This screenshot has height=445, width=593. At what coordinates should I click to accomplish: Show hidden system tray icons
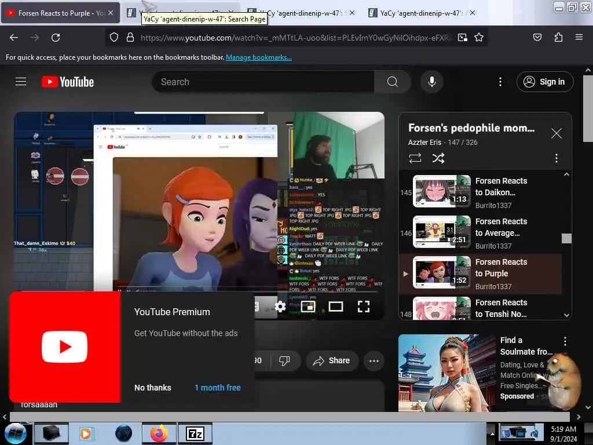[492, 433]
